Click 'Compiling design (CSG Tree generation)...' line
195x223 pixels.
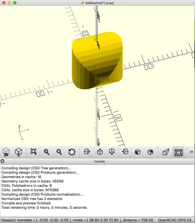pos(36,168)
